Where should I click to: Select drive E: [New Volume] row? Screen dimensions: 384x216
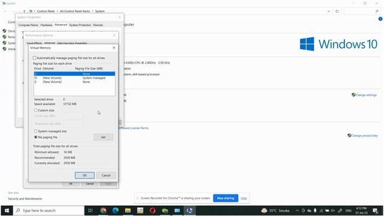(x=74, y=82)
